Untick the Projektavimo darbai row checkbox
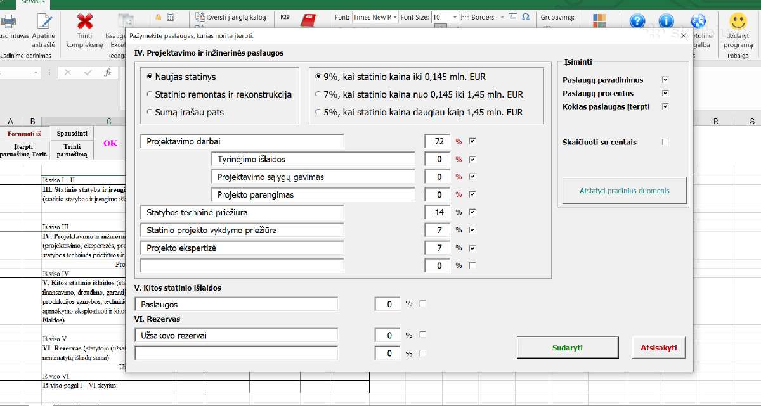The image size is (761, 406). [472, 141]
